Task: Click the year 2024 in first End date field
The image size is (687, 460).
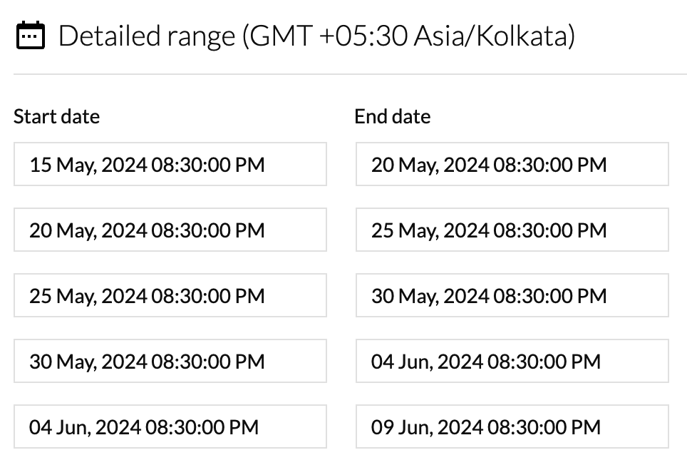Action: [x=468, y=165]
